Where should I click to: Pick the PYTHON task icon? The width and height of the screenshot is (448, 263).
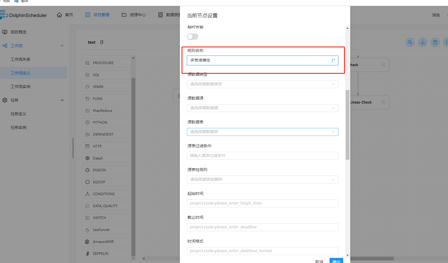click(87, 123)
